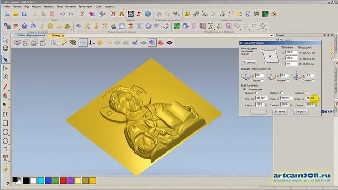Click the X rotation angle field
The image size is (338, 190).
point(259,75)
